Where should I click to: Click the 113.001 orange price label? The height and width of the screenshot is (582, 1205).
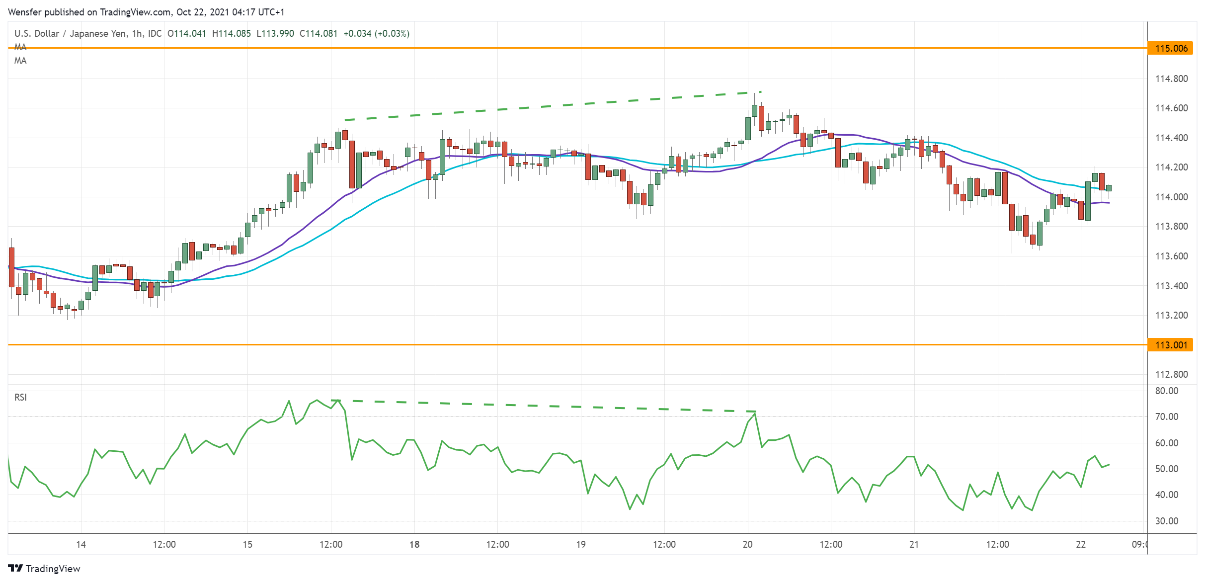[1171, 345]
